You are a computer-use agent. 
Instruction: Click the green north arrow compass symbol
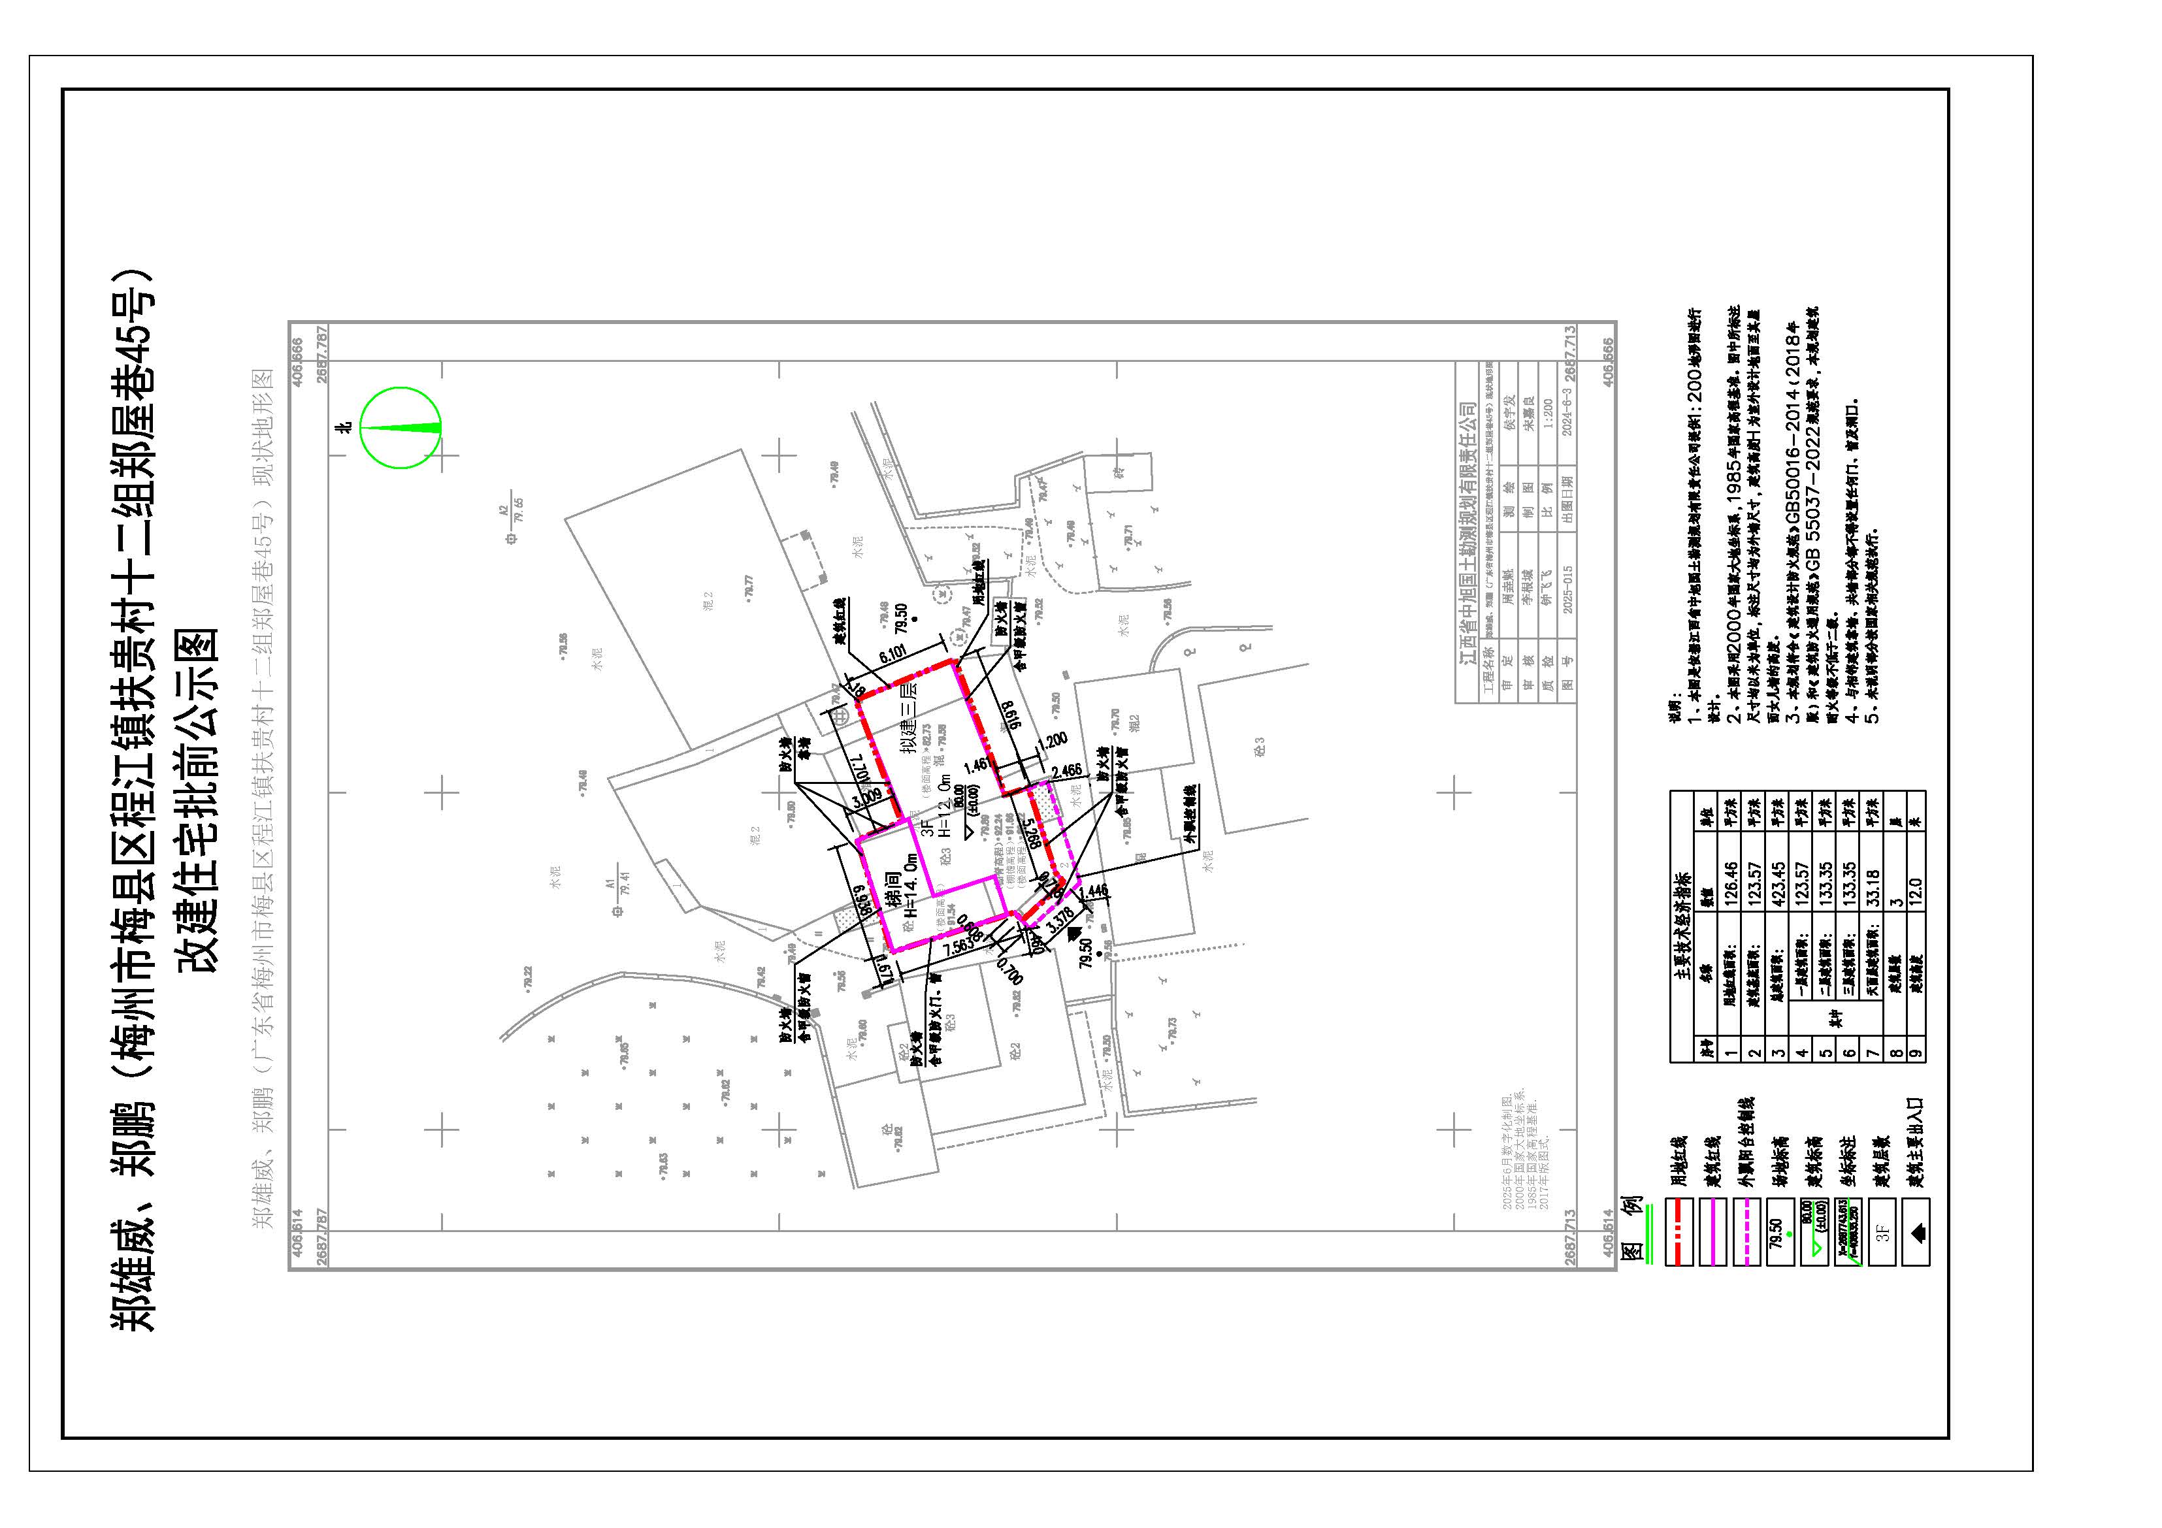point(401,427)
